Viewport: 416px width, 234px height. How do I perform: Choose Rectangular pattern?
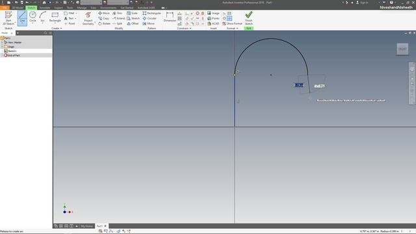pyautogui.click(x=151, y=13)
